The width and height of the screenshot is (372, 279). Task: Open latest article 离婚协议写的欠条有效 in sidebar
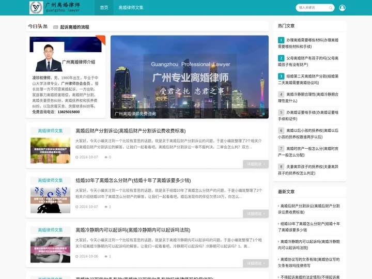click(x=309, y=262)
